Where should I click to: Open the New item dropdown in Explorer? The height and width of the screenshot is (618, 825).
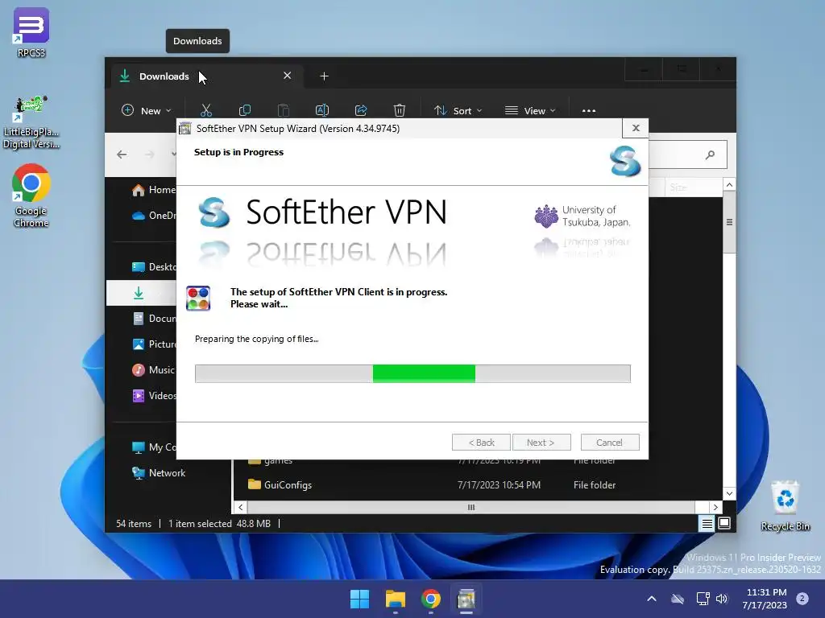(x=147, y=110)
